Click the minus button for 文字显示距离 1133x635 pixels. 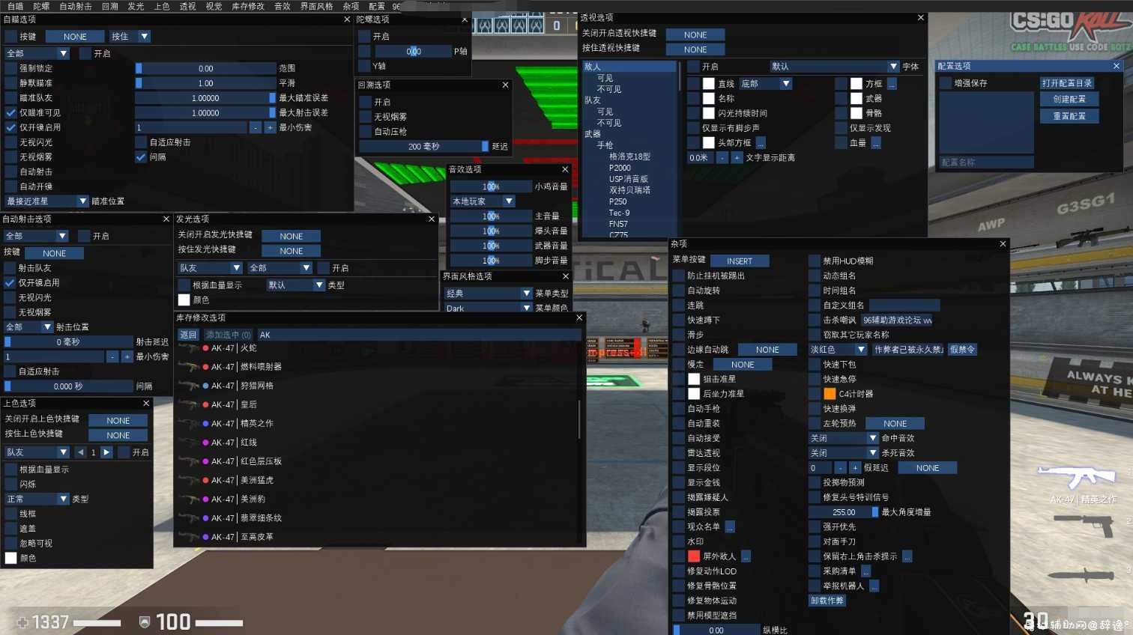pos(722,158)
